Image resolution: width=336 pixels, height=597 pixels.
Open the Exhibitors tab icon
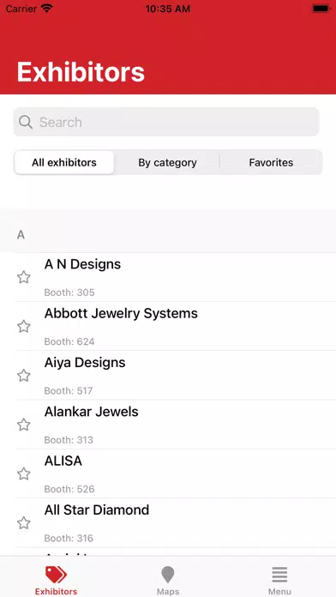coord(56,575)
